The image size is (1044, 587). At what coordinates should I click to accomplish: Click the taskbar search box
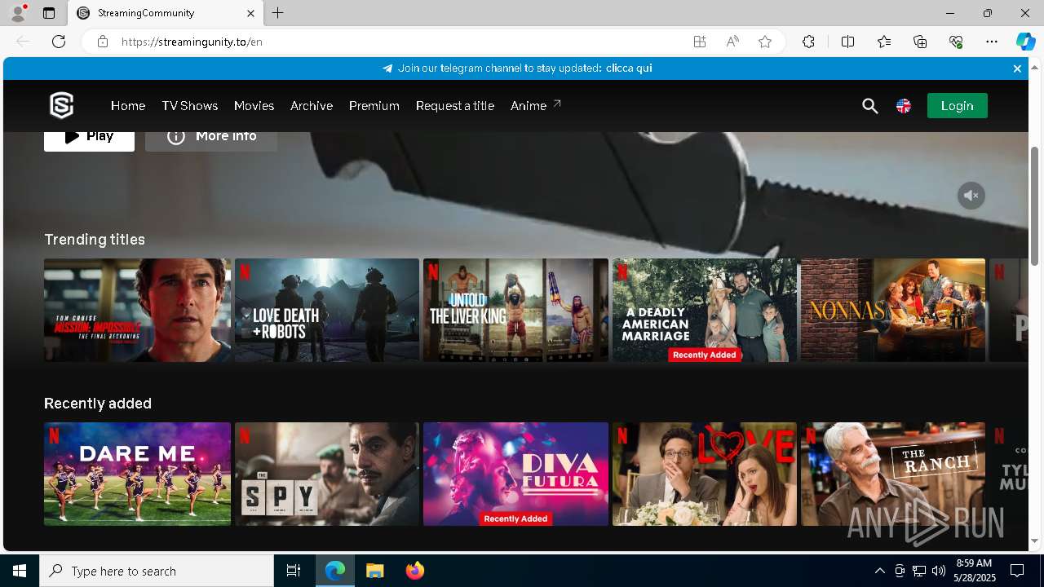(x=157, y=571)
